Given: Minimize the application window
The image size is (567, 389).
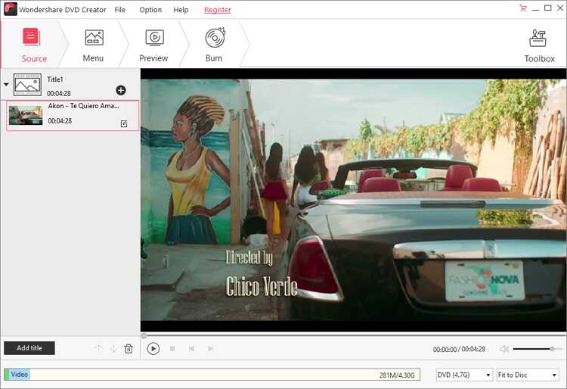Looking at the screenshot, I should pyautogui.click(x=535, y=8).
